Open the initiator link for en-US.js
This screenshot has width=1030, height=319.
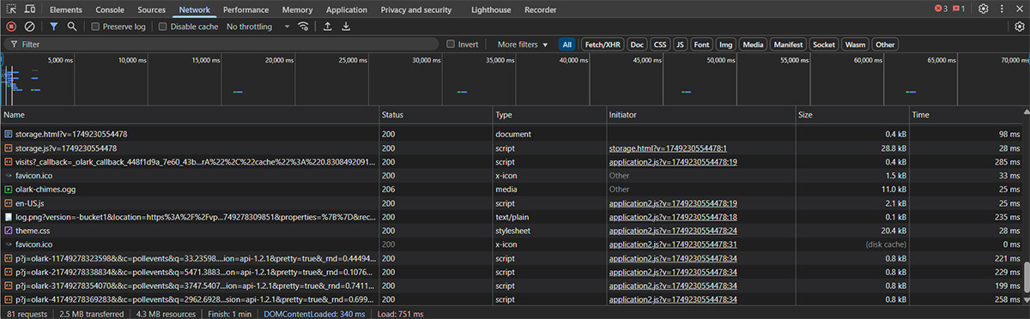673,203
